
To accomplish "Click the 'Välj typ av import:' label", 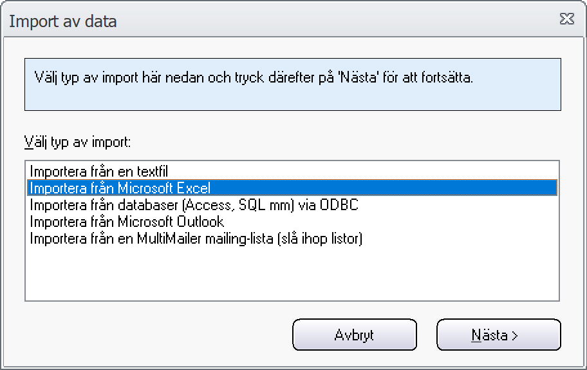I will pos(77,142).
